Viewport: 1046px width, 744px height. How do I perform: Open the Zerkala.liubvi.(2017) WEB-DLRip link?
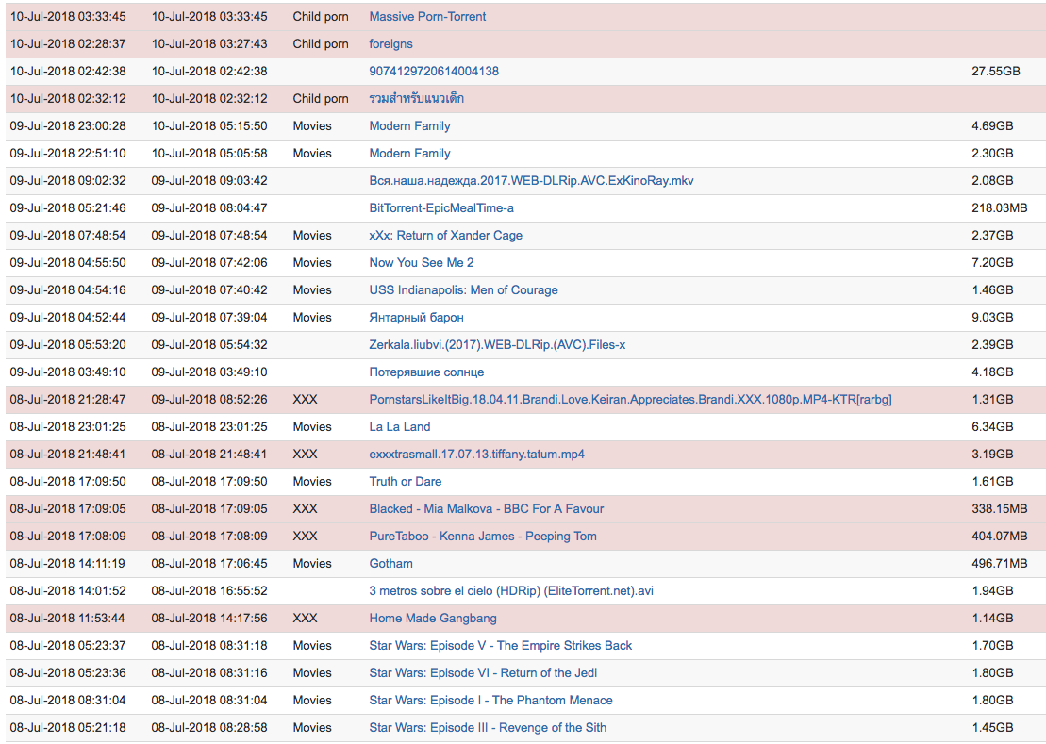pyautogui.click(x=497, y=345)
